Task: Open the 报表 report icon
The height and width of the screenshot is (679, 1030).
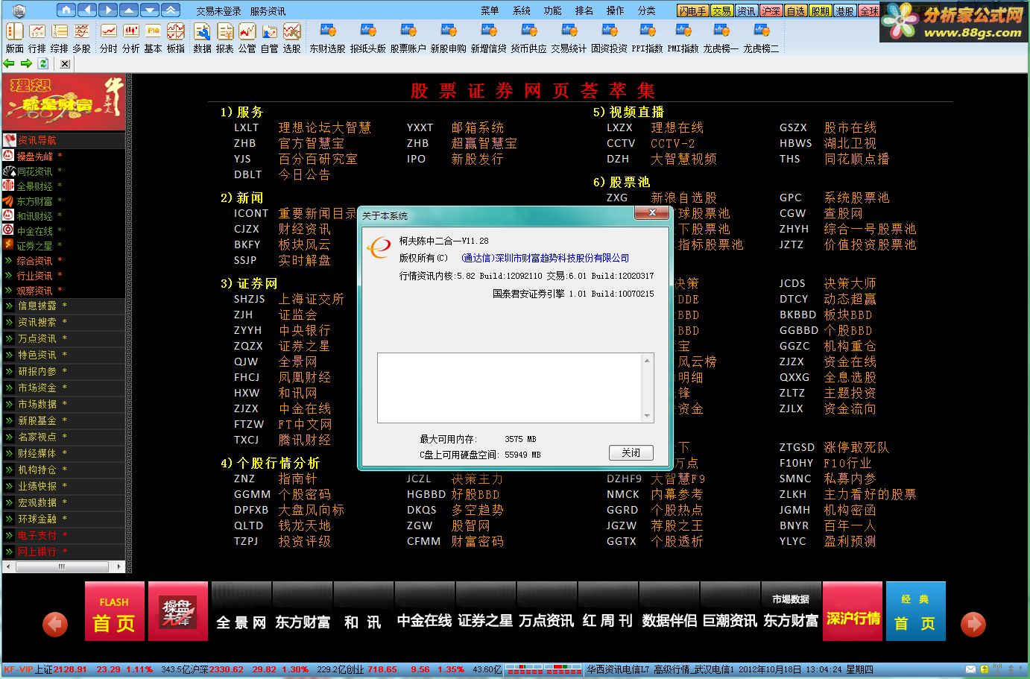Action: coord(224,38)
